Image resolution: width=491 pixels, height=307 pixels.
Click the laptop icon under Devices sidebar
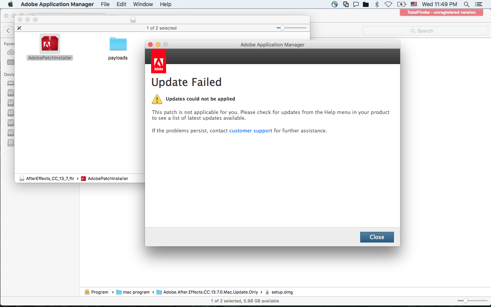11,83
